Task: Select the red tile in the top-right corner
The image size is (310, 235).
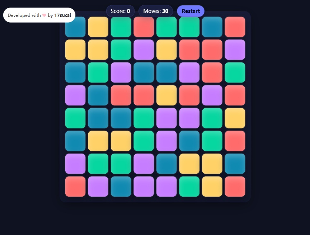Action: (x=235, y=27)
